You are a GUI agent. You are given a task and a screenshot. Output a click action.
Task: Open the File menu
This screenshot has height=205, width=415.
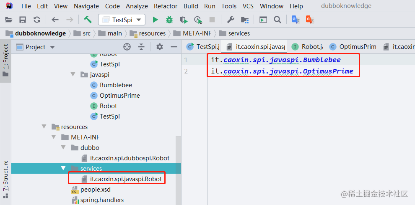(x=26, y=6)
